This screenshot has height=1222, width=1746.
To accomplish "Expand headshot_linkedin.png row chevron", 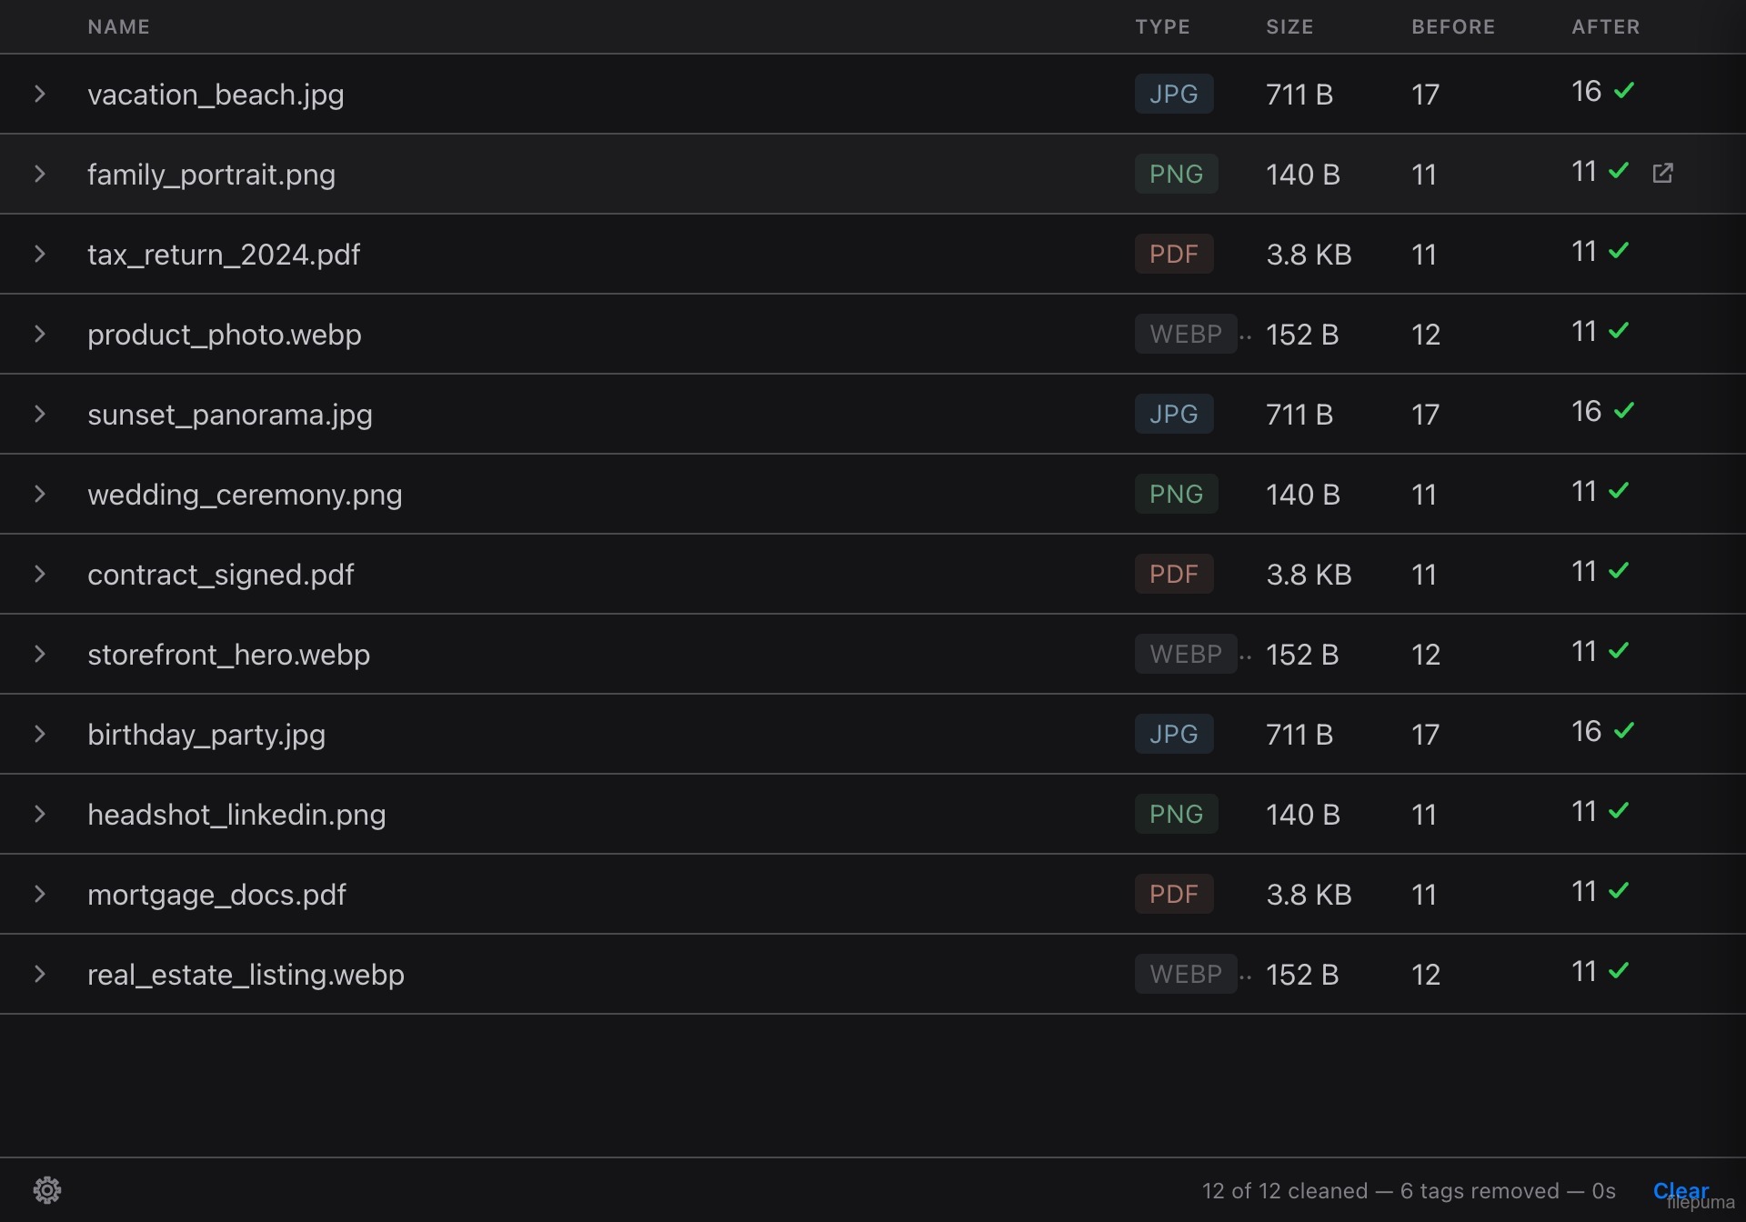I will click(x=39, y=814).
